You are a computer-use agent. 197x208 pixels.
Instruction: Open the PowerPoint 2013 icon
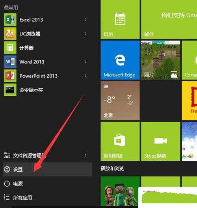10,76
